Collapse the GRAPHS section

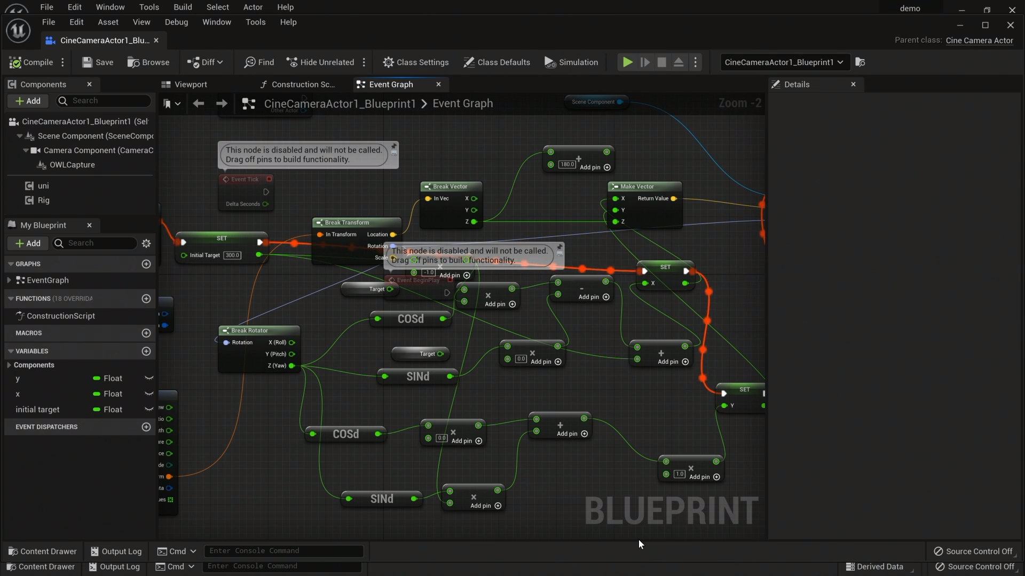11,264
